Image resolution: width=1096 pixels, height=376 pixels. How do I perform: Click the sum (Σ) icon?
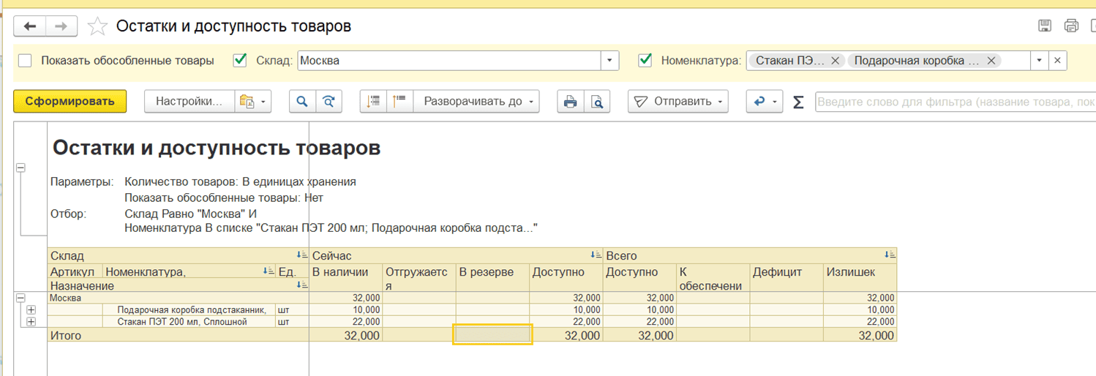(x=798, y=102)
